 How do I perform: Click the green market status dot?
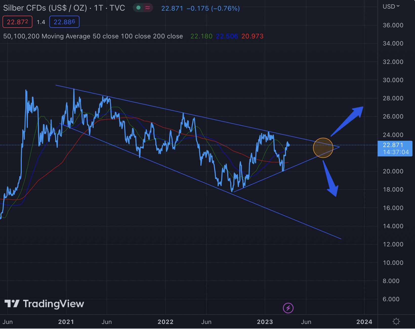pyautogui.click(x=138, y=8)
